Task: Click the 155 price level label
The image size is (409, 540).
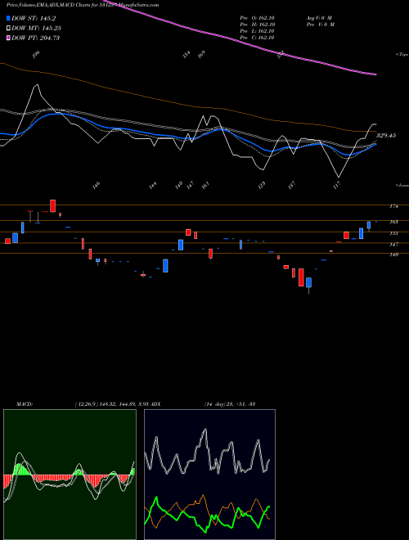Action: coord(393,233)
